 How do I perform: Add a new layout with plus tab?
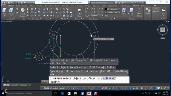[x=30, y=85]
